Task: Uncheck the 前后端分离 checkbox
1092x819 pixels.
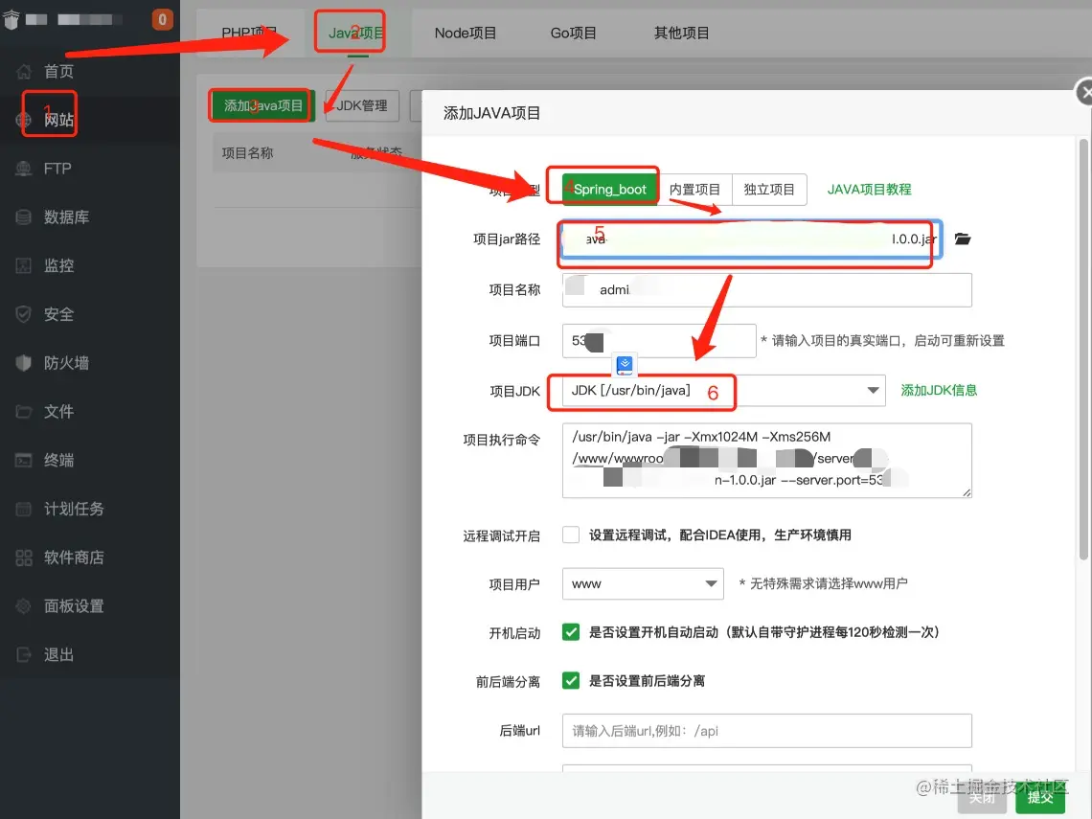Action: coord(570,681)
